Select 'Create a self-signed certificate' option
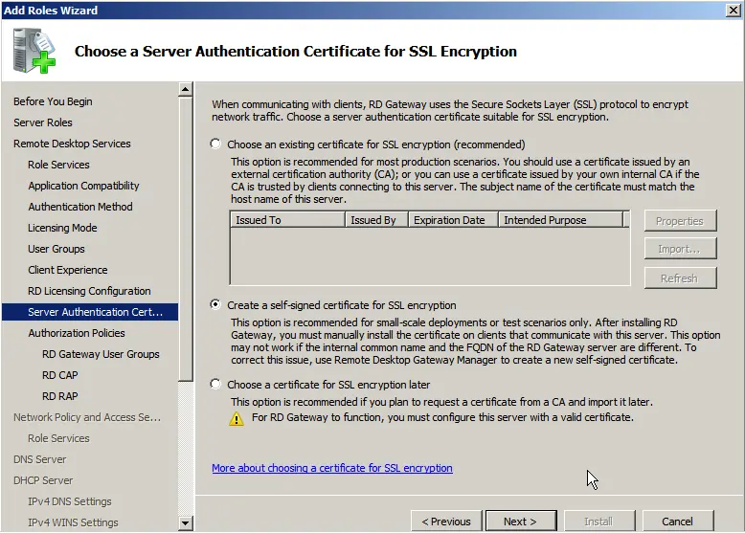This screenshot has width=745, height=533. click(215, 305)
